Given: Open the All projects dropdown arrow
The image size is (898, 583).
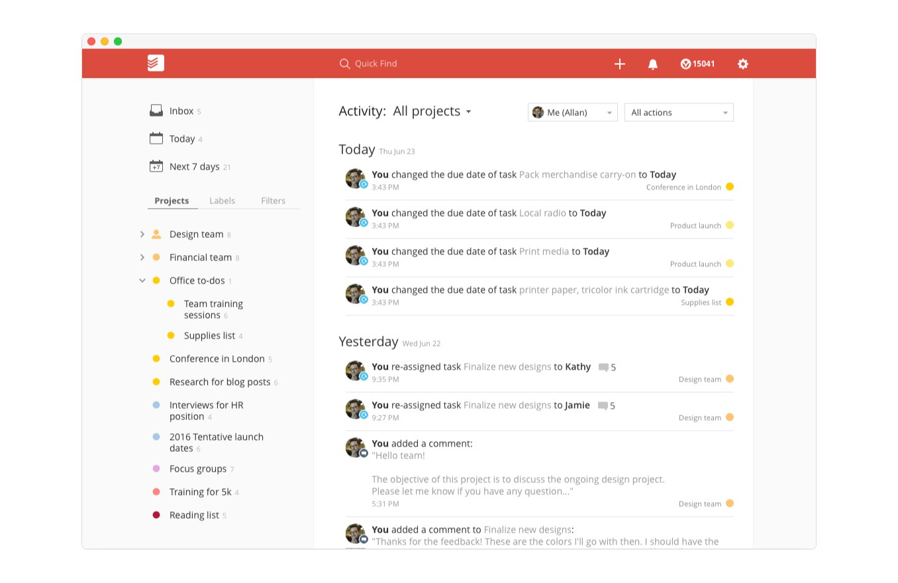Looking at the screenshot, I should click(x=468, y=112).
